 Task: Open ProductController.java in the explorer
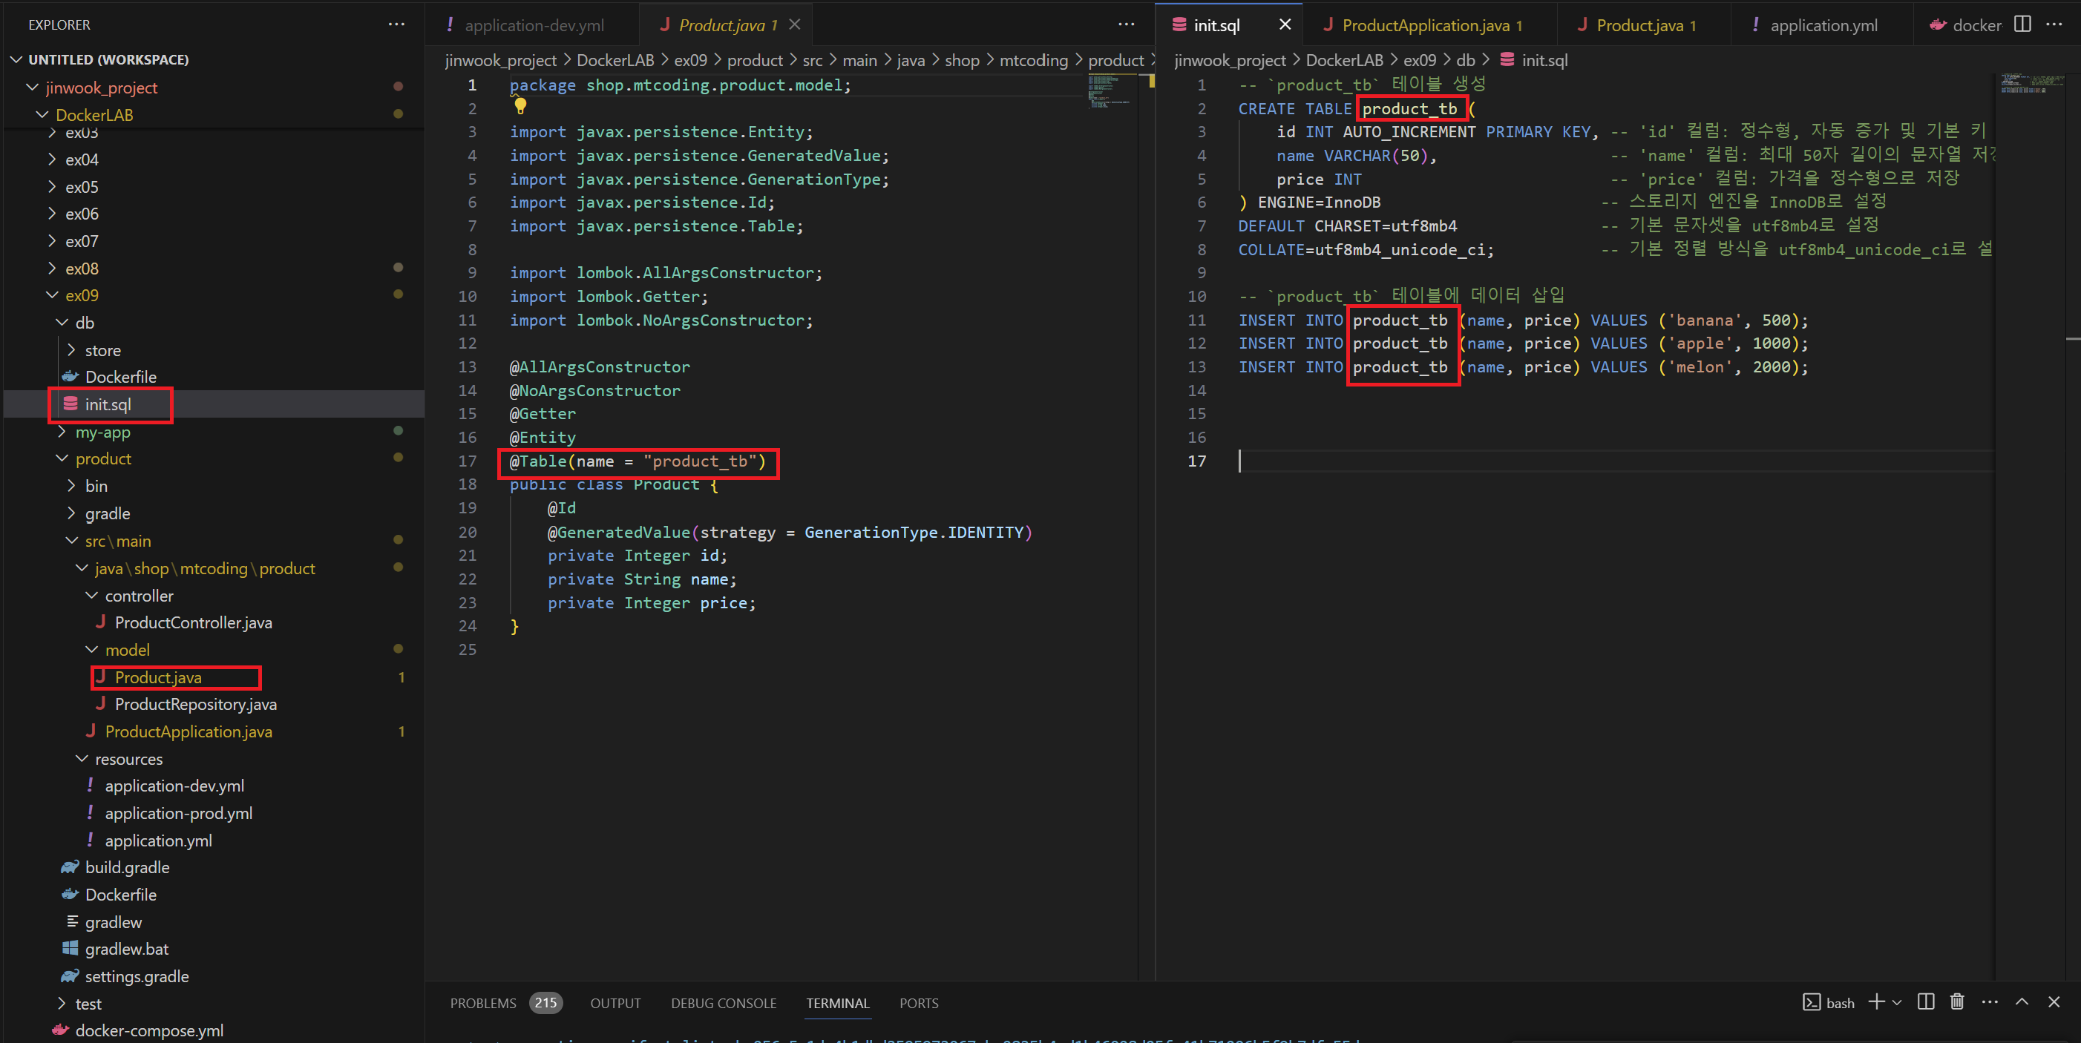[193, 622]
